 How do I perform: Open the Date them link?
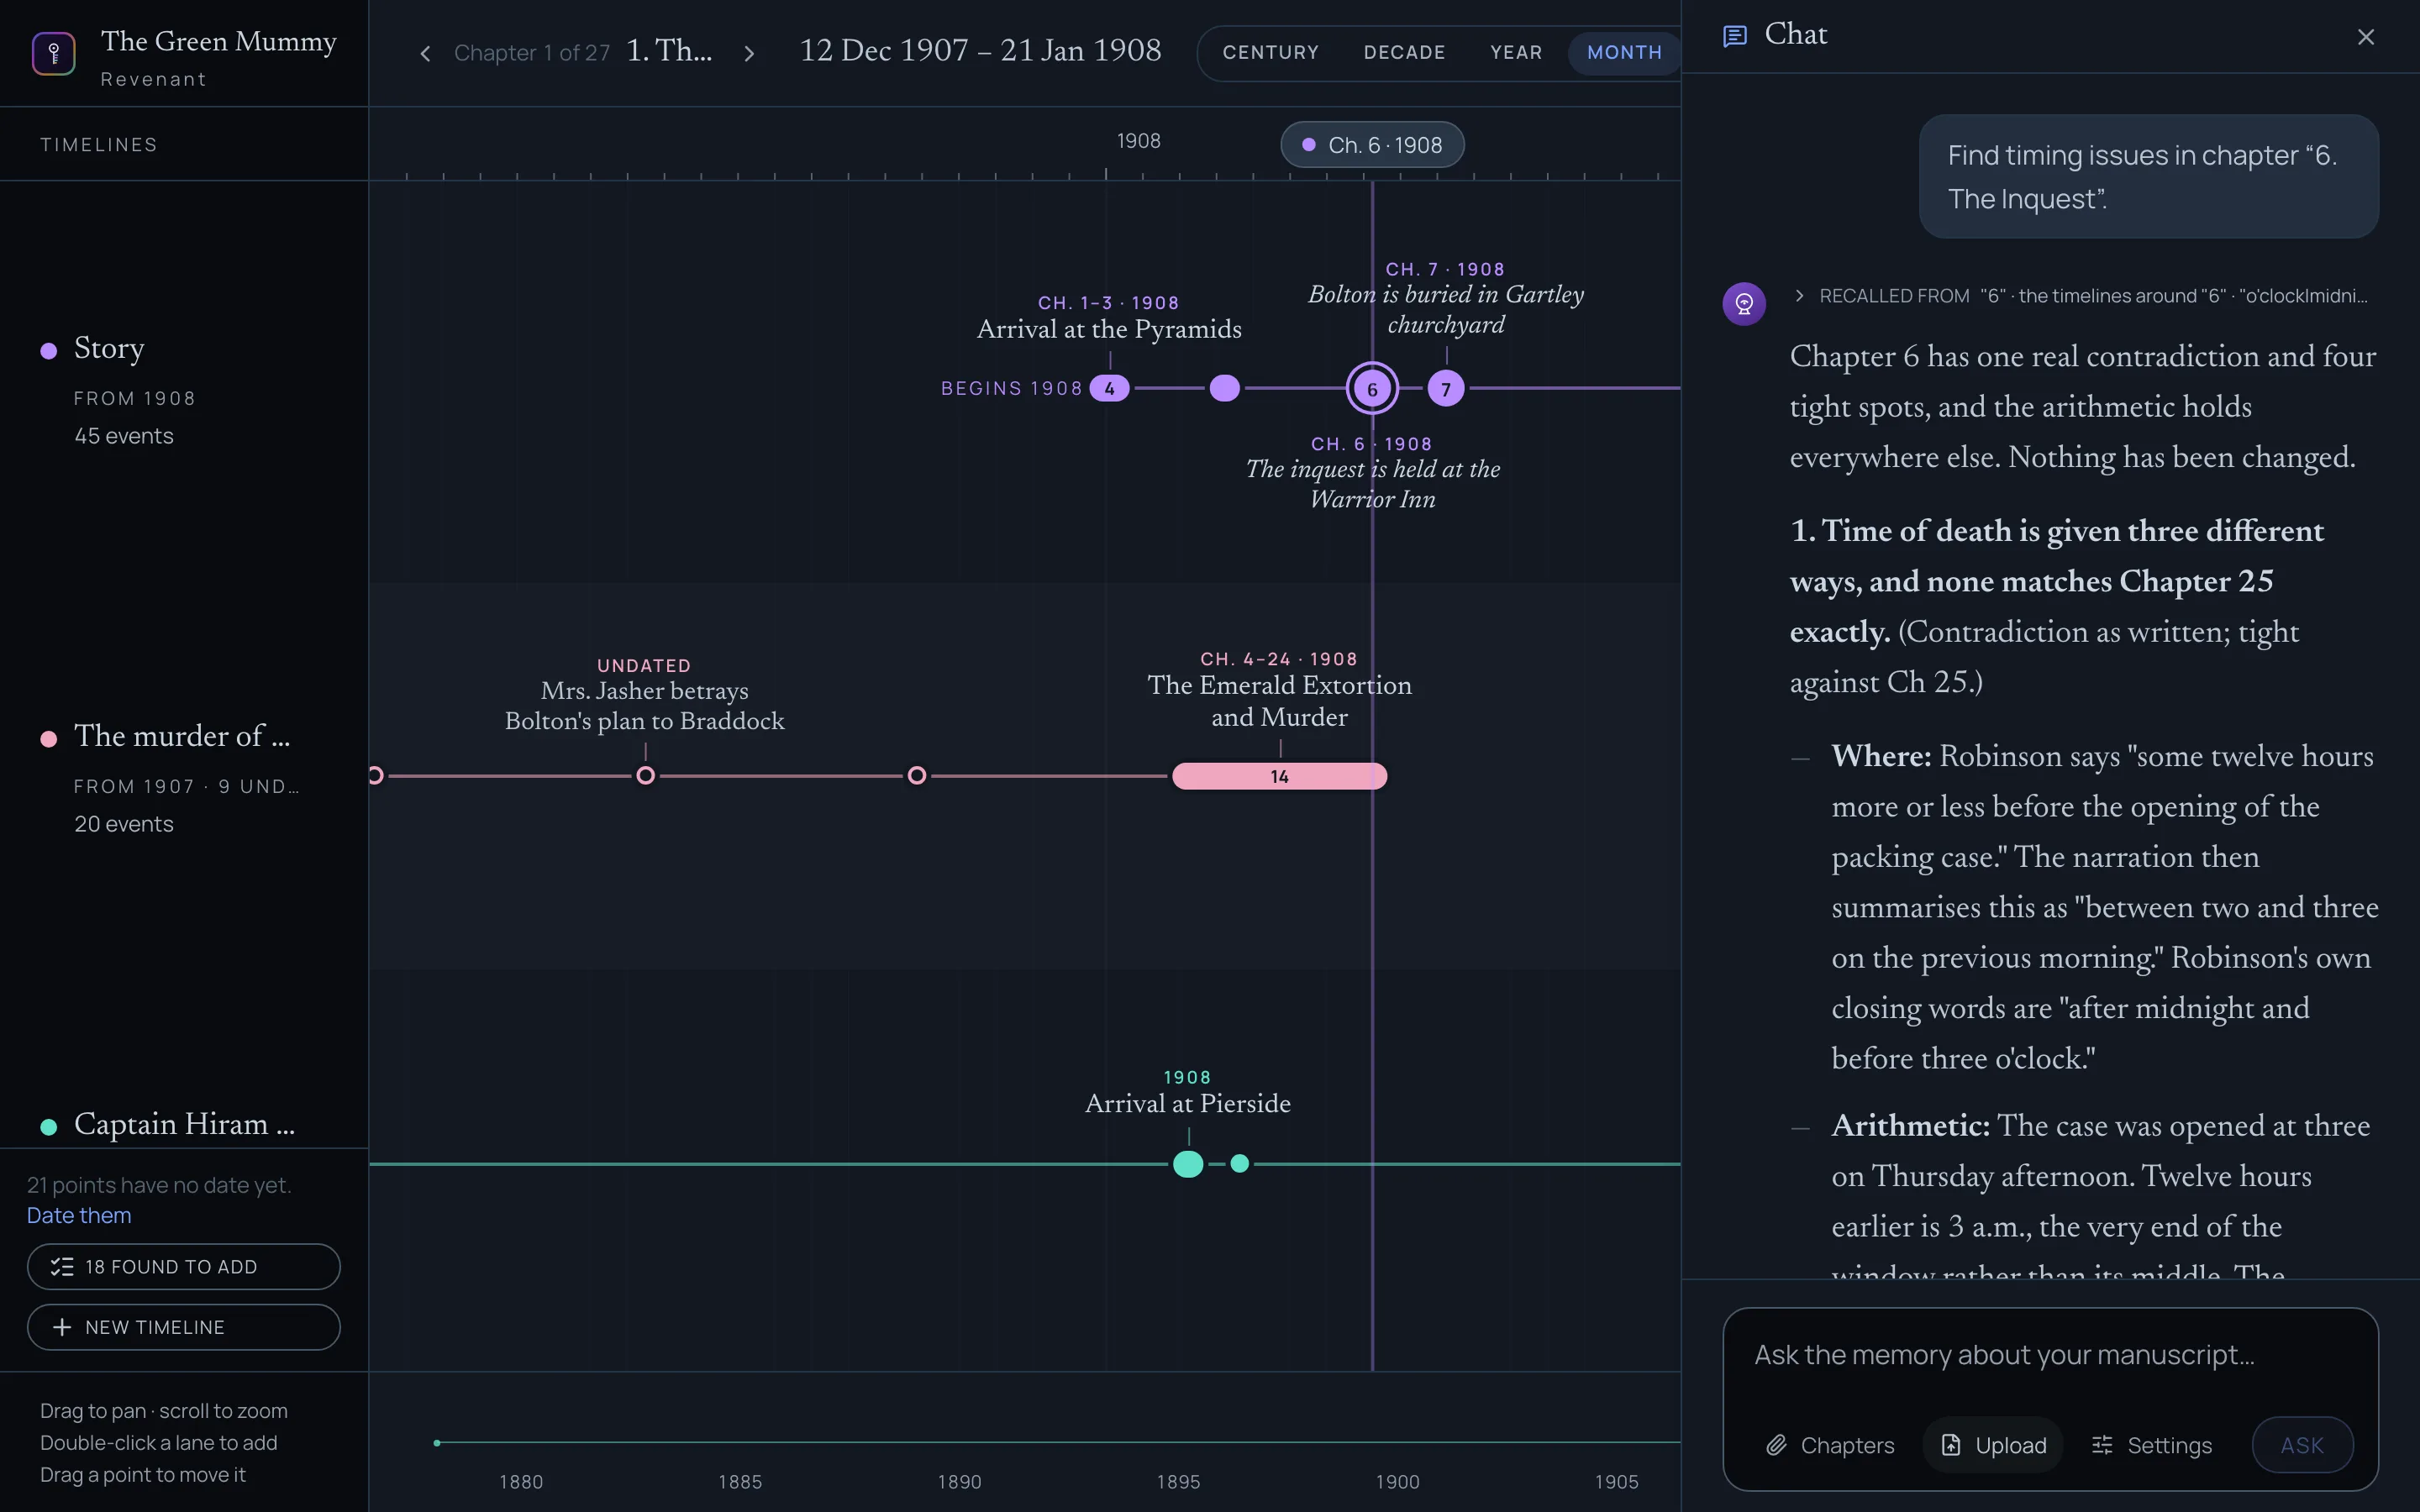click(x=79, y=1215)
